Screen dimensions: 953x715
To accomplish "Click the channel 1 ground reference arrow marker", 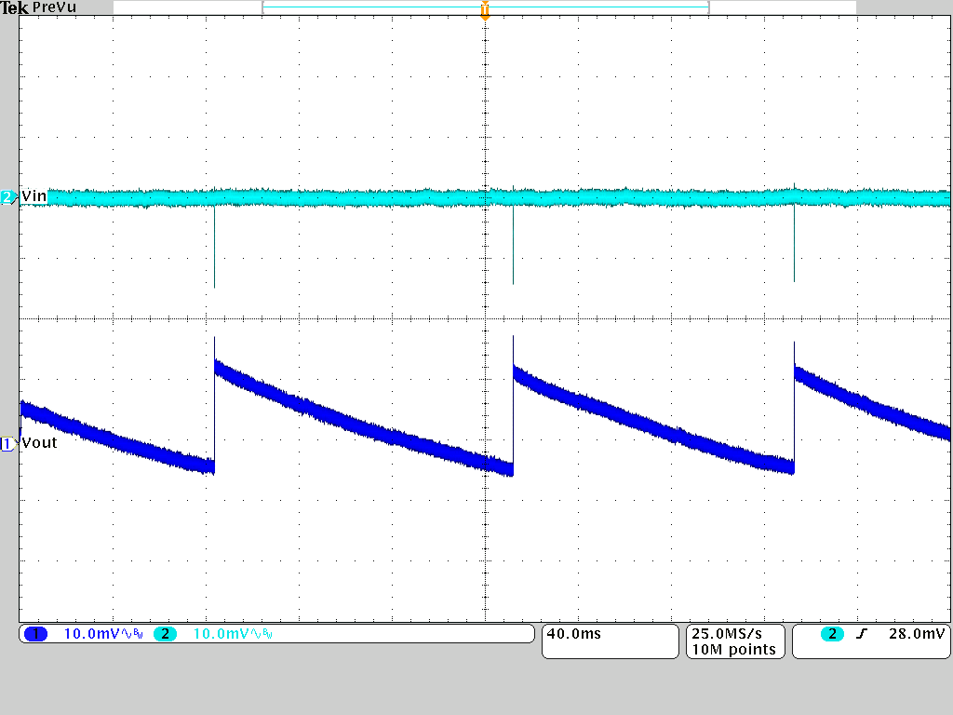I will (x=7, y=444).
